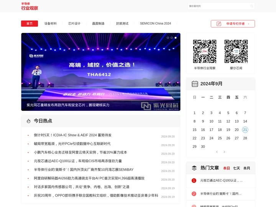Select date 15 in the calendar

(x=194, y=130)
